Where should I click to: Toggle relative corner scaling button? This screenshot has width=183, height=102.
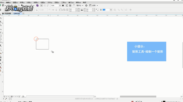tap(97, 10)
